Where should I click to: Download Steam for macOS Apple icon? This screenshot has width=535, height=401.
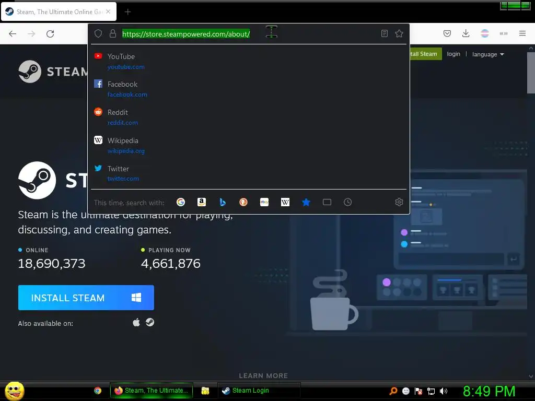136,322
